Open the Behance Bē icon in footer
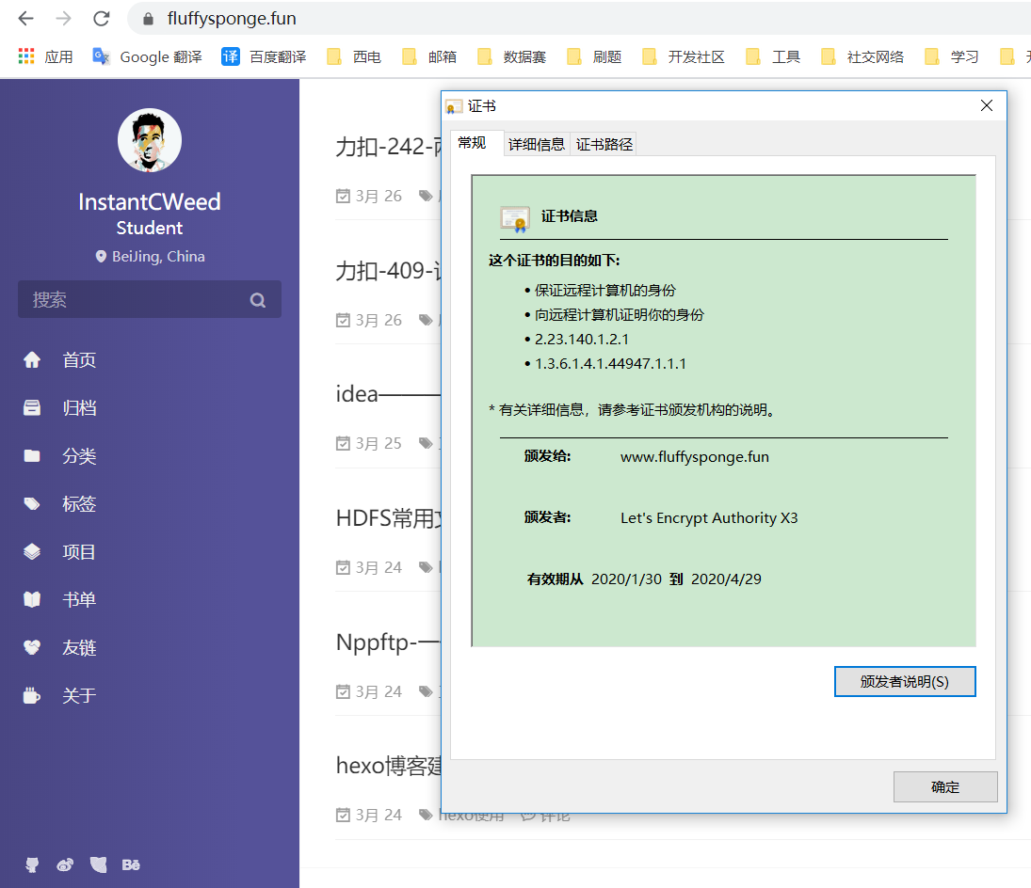1031x888 pixels. [x=131, y=865]
